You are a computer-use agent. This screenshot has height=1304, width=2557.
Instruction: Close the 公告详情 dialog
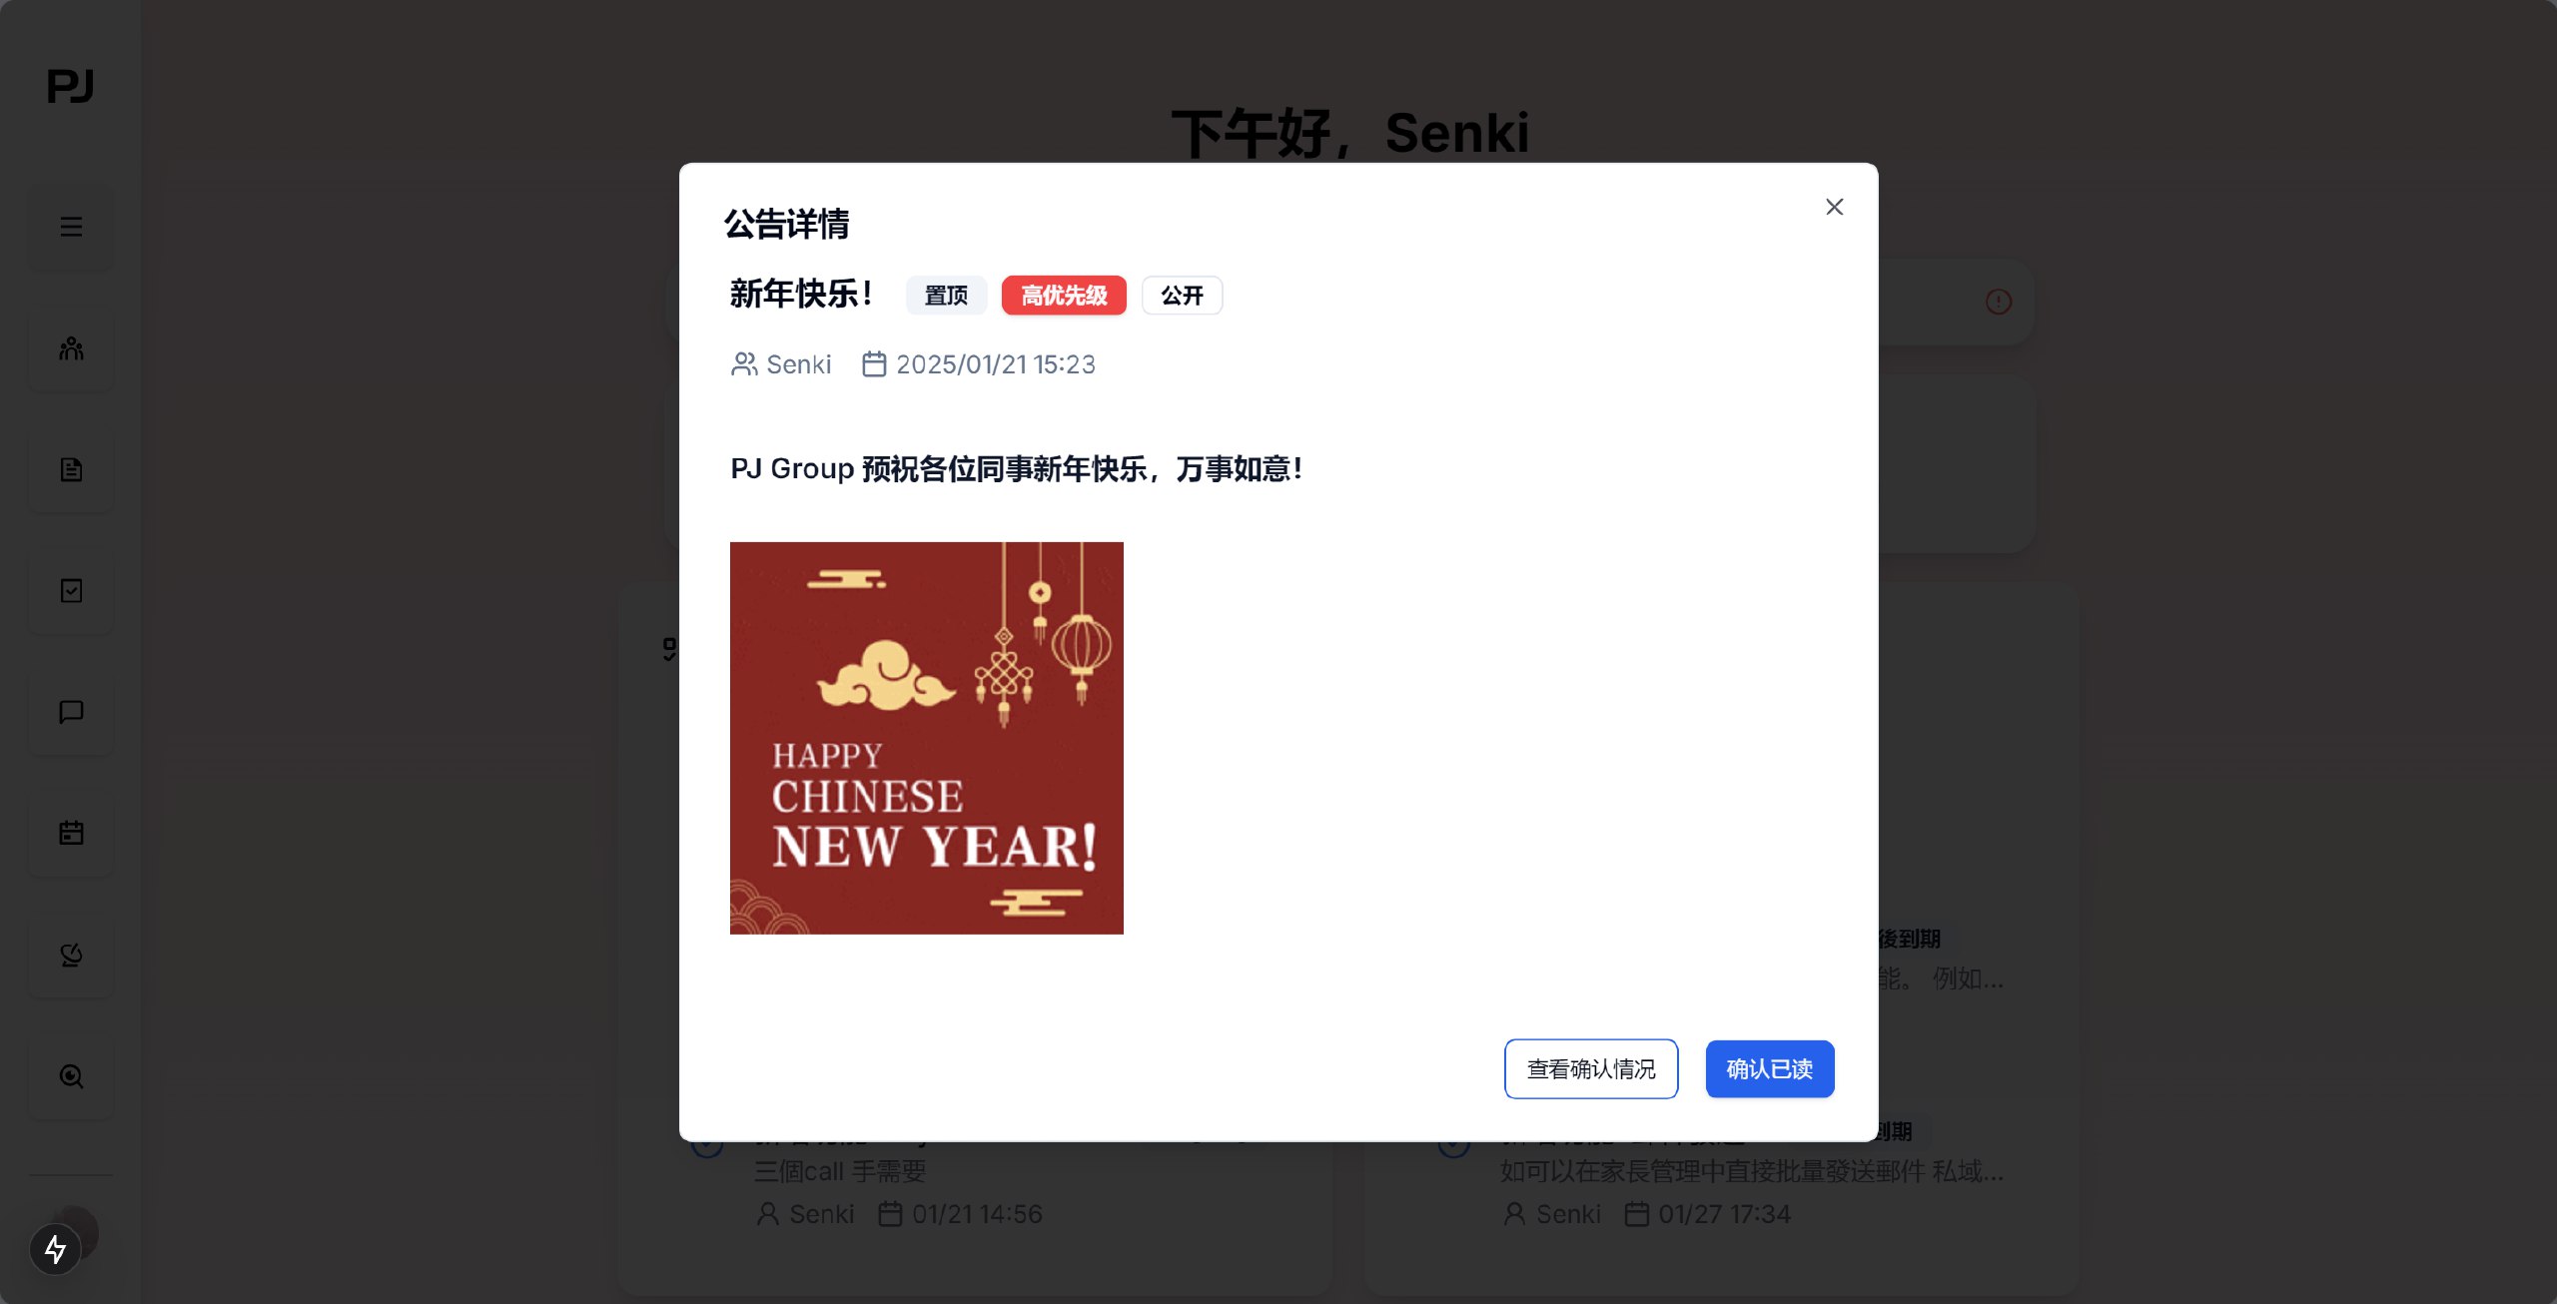click(x=1834, y=207)
